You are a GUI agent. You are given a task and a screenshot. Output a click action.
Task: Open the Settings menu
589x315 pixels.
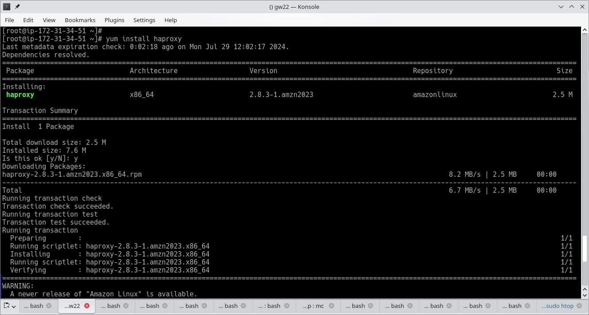(144, 20)
